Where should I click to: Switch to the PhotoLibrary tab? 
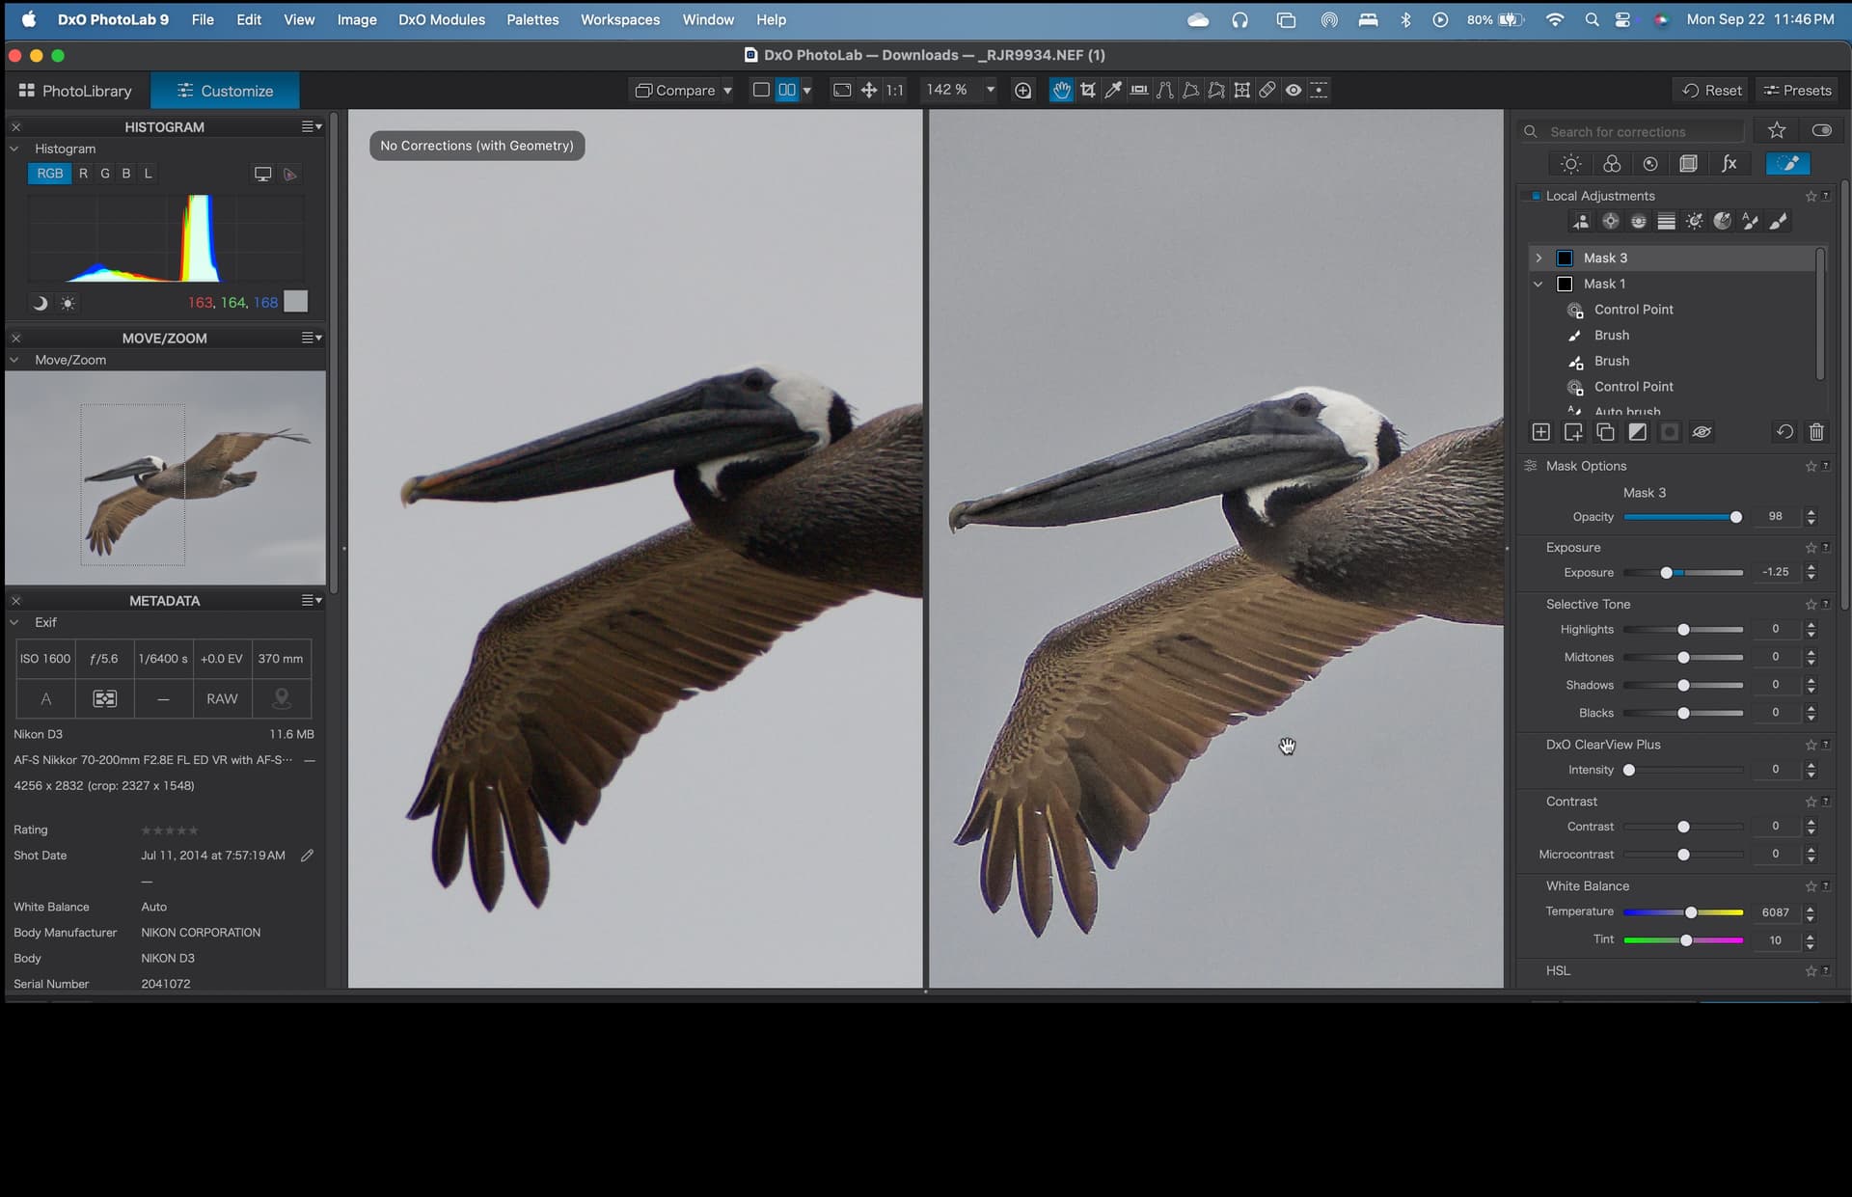75,91
